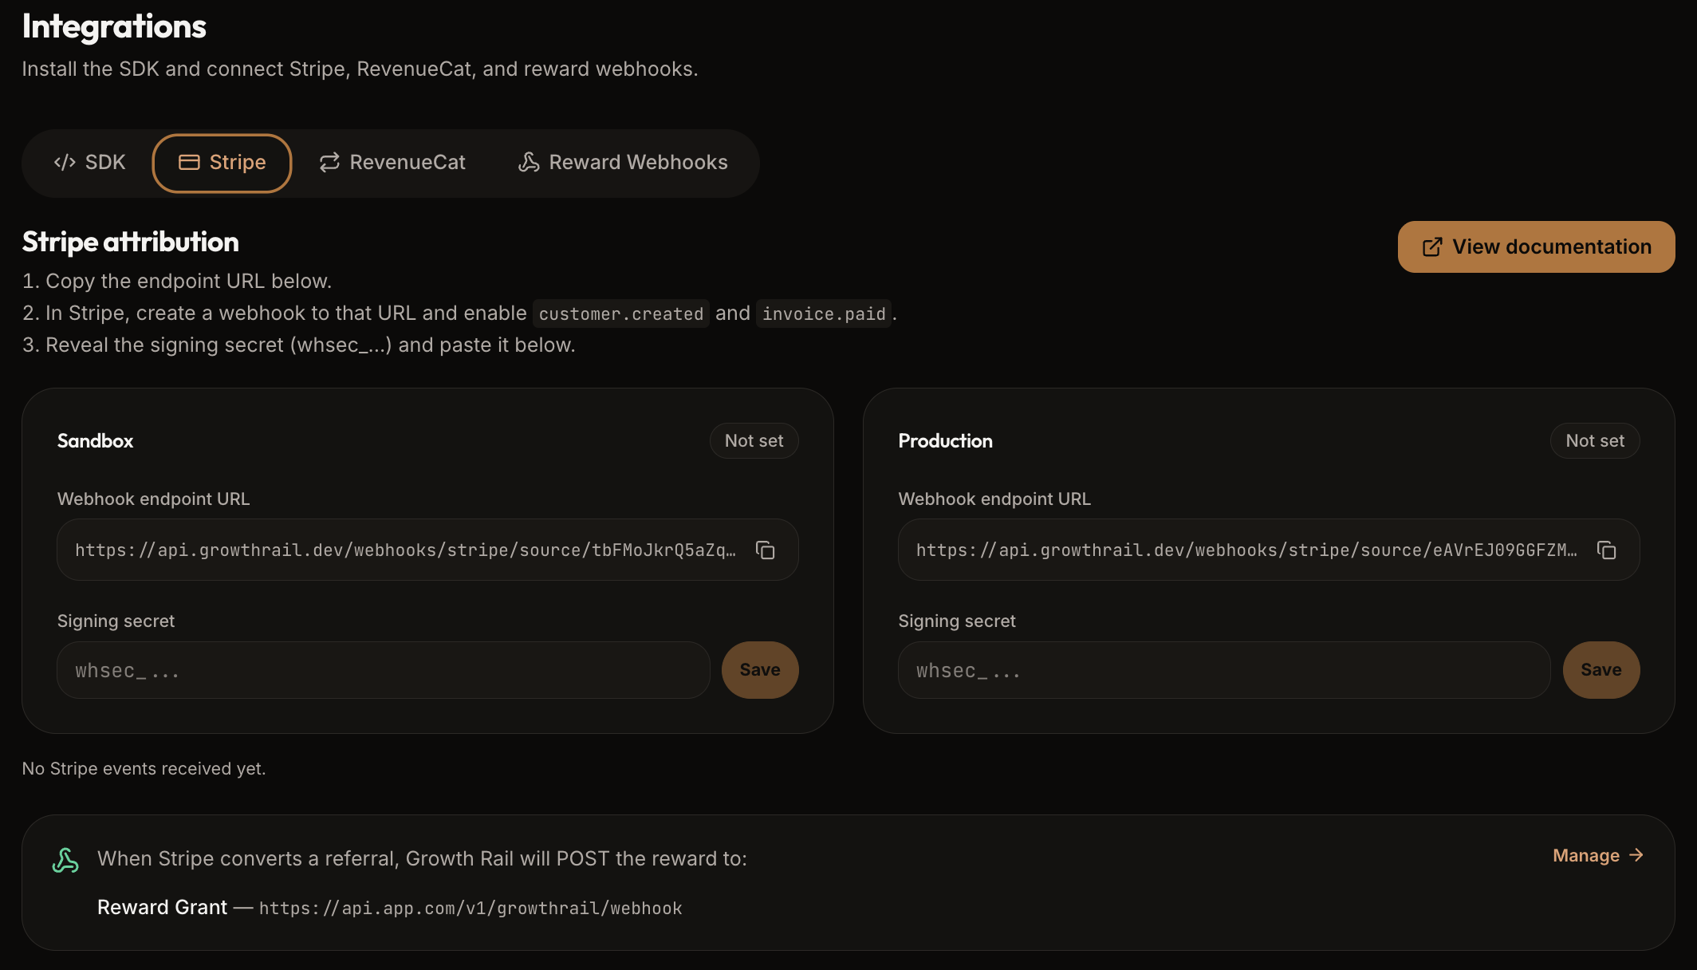Click the Reward Grant webhook URL text
1697x970 pixels.
coord(471,909)
